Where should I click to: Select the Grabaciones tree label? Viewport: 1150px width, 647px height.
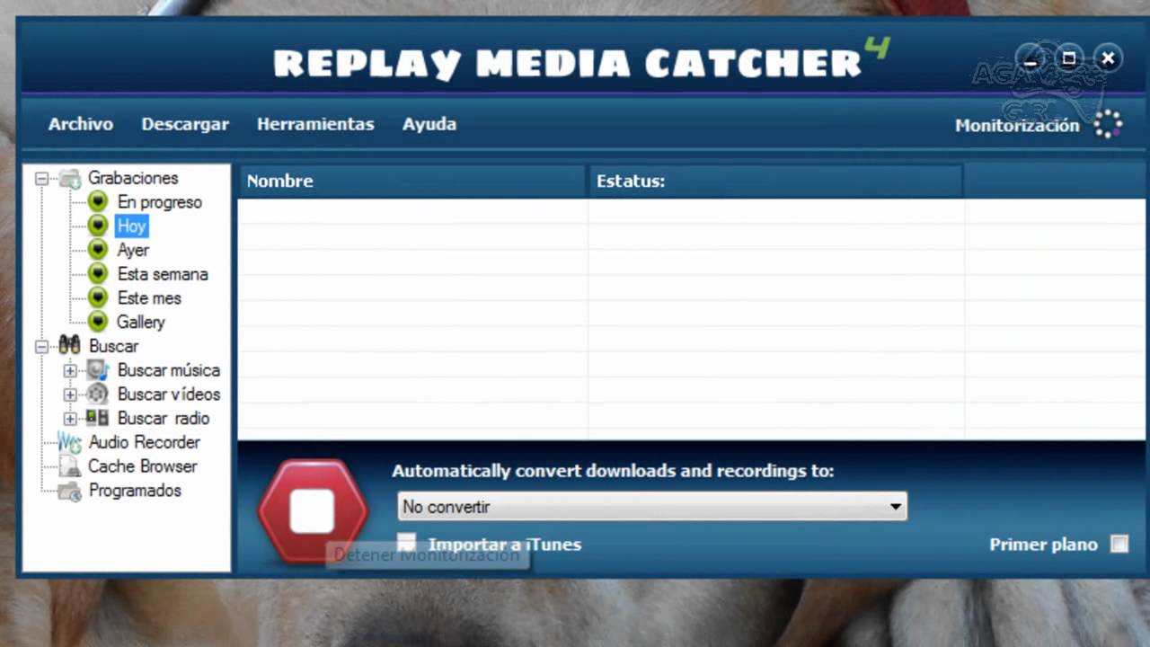tap(133, 178)
